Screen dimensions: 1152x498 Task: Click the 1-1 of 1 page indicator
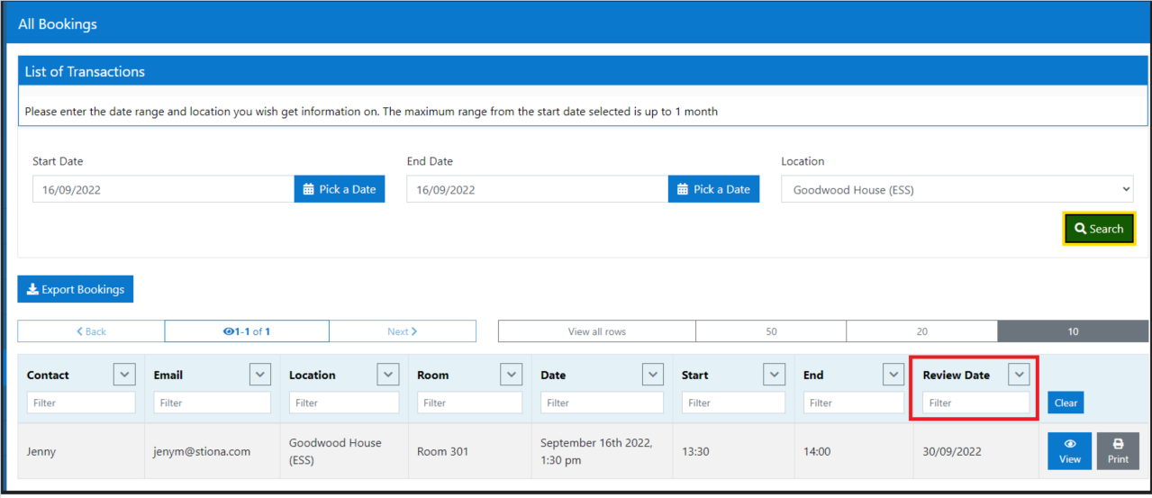pos(247,331)
